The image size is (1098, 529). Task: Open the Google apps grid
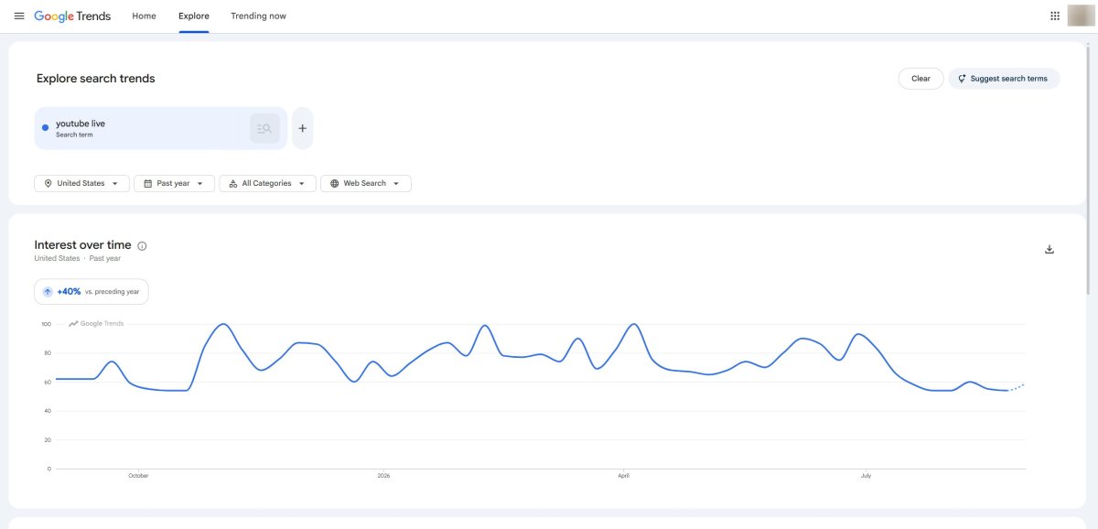pos(1054,16)
